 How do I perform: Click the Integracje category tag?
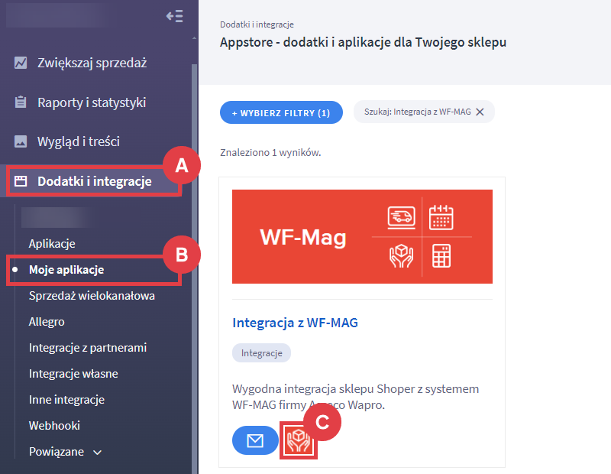point(261,353)
